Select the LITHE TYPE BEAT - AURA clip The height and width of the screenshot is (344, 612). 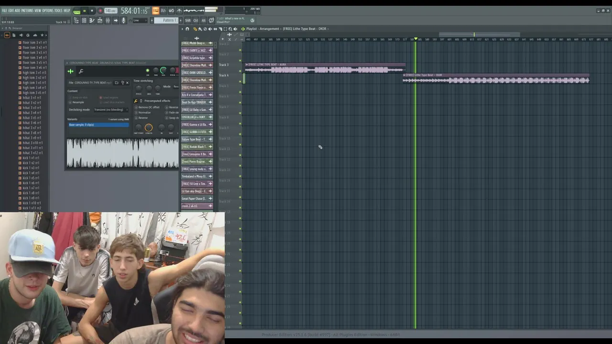click(325, 68)
